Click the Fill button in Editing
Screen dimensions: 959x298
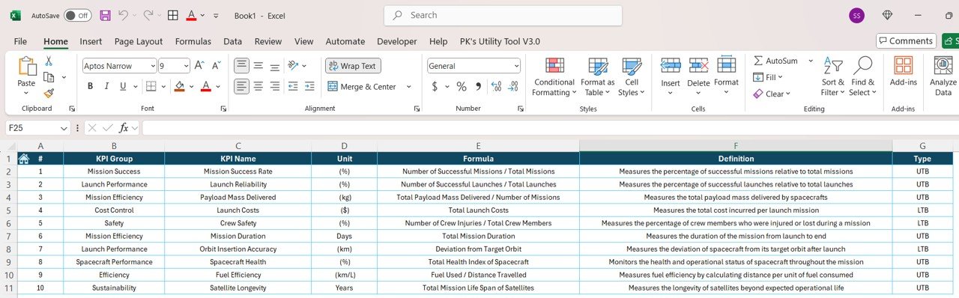pyautogui.click(x=768, y=77)
